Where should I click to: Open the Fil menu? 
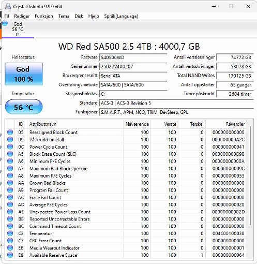pyautogui.click(x=7, y=16)
